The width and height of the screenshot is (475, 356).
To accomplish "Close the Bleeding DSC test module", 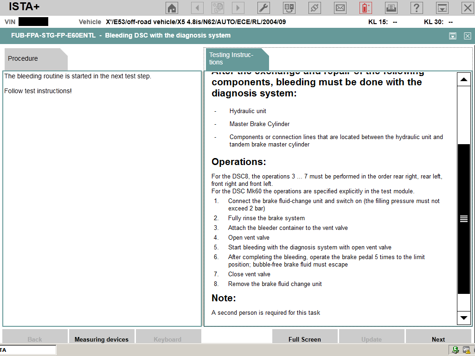I will click(468, 36).
